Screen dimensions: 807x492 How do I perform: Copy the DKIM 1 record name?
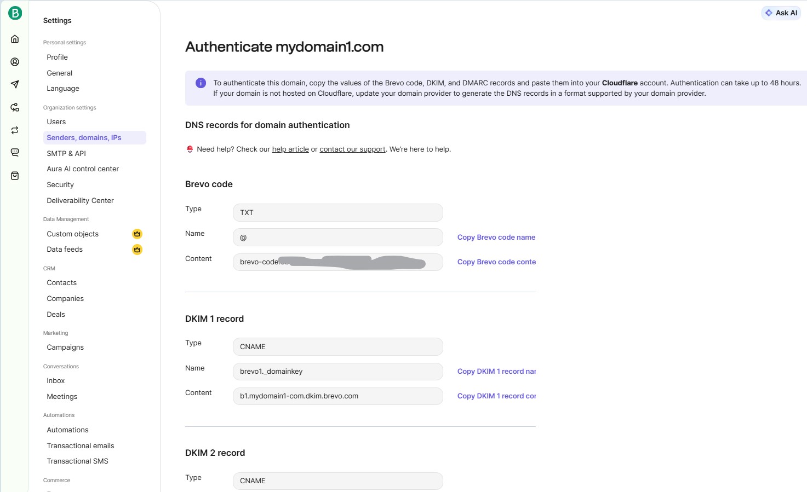click(496, 372)
